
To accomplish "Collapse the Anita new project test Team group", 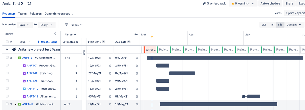I will (7, 49).
